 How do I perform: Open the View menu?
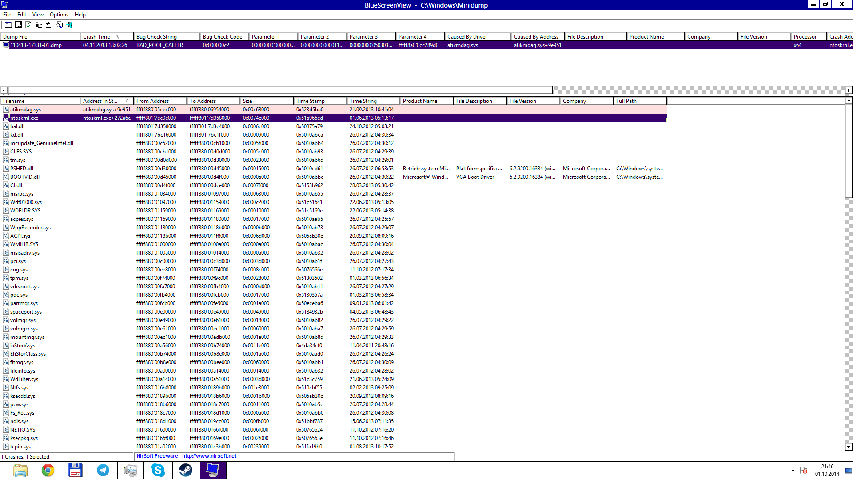(38, 15)
